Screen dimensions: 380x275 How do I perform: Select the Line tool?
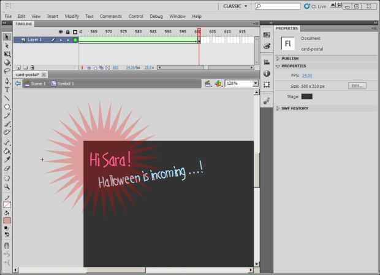(x=7, y=98)
